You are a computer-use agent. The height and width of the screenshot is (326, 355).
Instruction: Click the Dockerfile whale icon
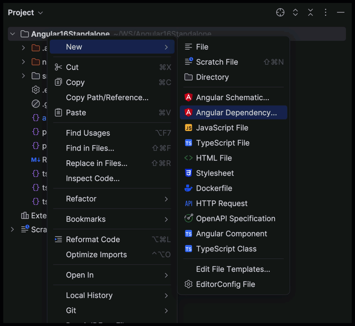188,188
